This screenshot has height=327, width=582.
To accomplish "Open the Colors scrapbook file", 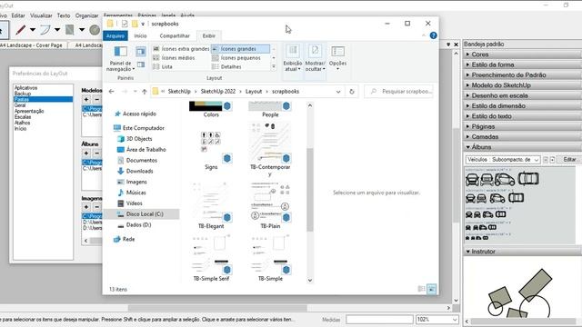I will (211, 109).
